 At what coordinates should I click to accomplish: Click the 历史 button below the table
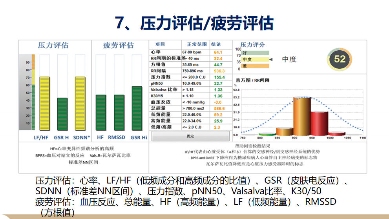[190, 136]
